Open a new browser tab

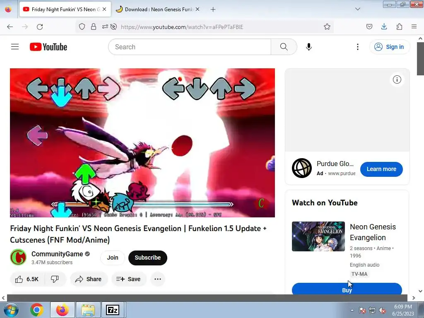213,10
